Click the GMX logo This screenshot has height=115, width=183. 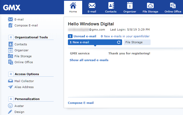click(x=12, y=8)
